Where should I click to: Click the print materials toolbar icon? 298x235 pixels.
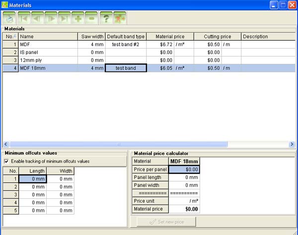pyautogui.click(x=9, y=18)
